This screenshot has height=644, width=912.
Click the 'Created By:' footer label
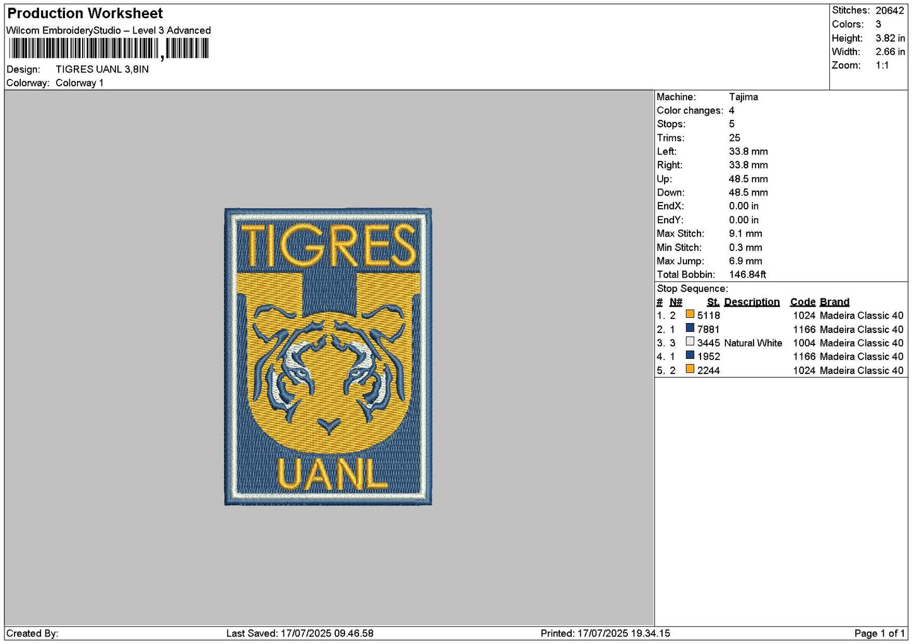[32, 633]
